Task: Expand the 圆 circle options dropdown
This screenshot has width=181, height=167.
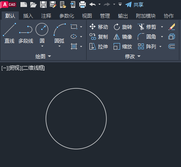Action: pyautogui.click(x=42, y=46)
